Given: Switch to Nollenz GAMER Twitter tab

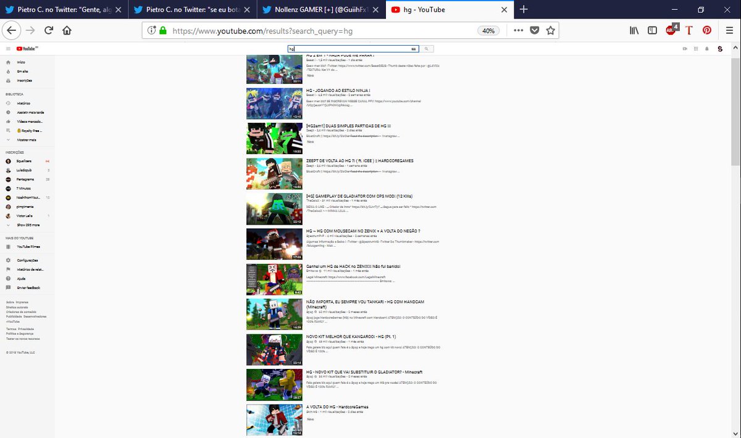Looking at the screenshot, I should tap(322, 10).
